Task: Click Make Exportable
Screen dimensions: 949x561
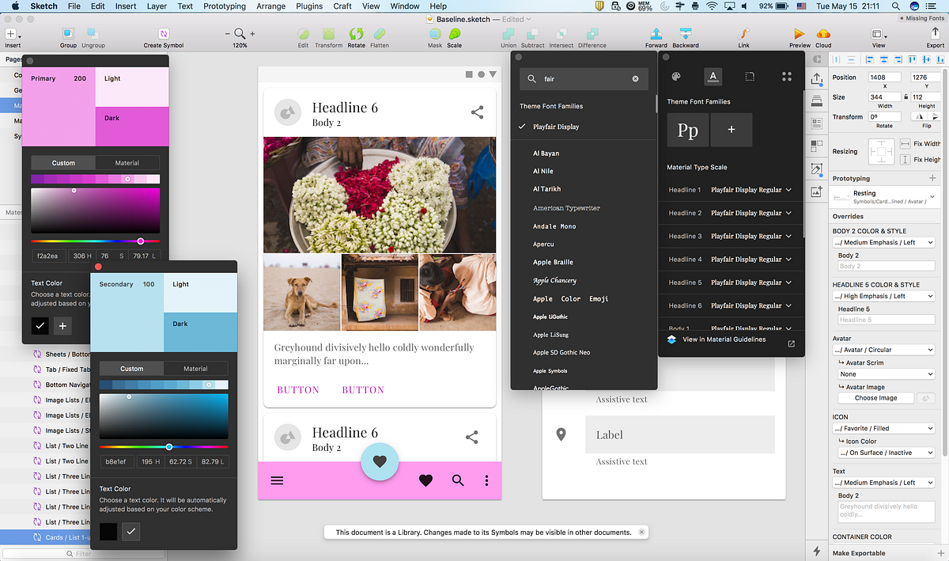Action: point(859,553)
